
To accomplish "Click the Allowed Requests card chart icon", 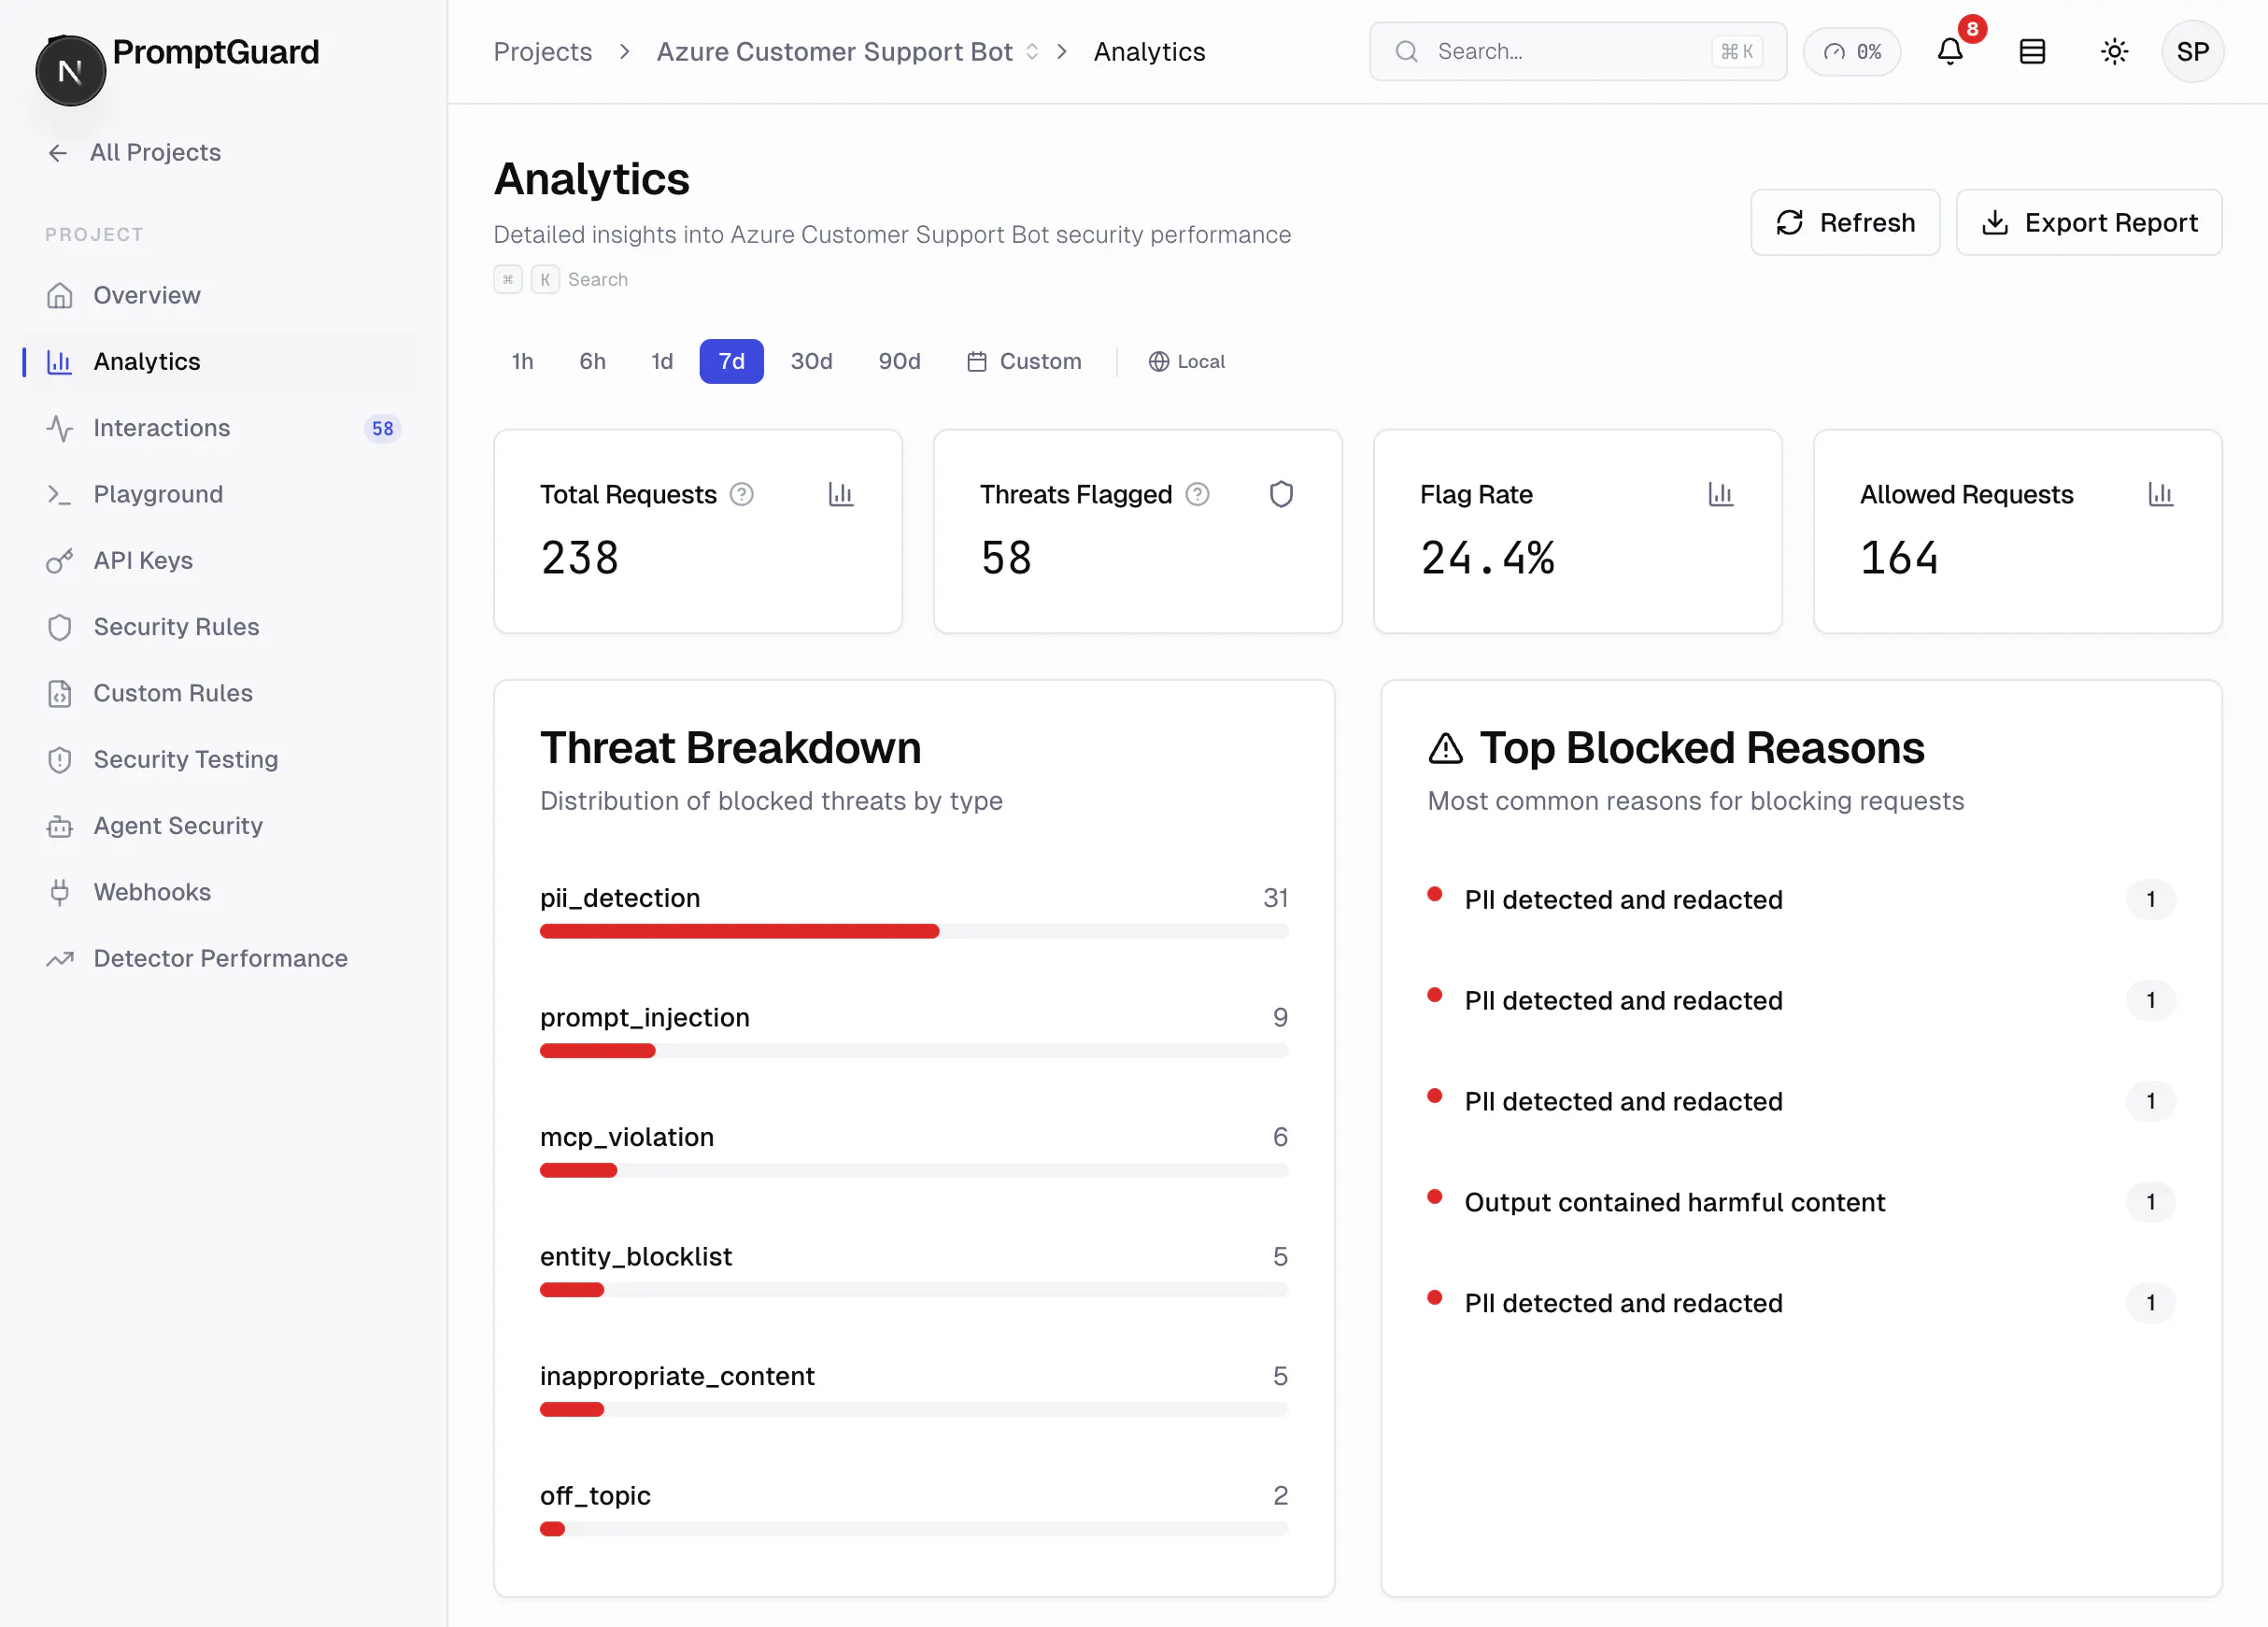I will point(2161,494).
